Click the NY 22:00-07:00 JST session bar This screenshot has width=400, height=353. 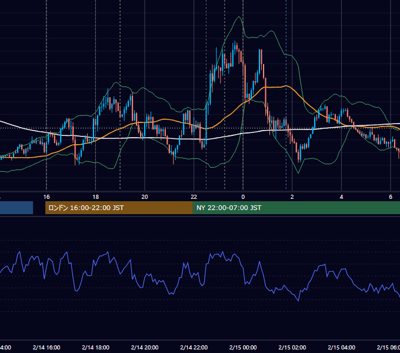296,208
